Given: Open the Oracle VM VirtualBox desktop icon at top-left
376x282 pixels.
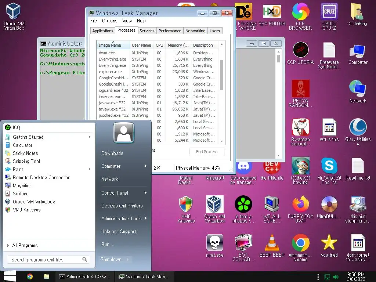Looking at the screenshot, I should pos(14,16).
